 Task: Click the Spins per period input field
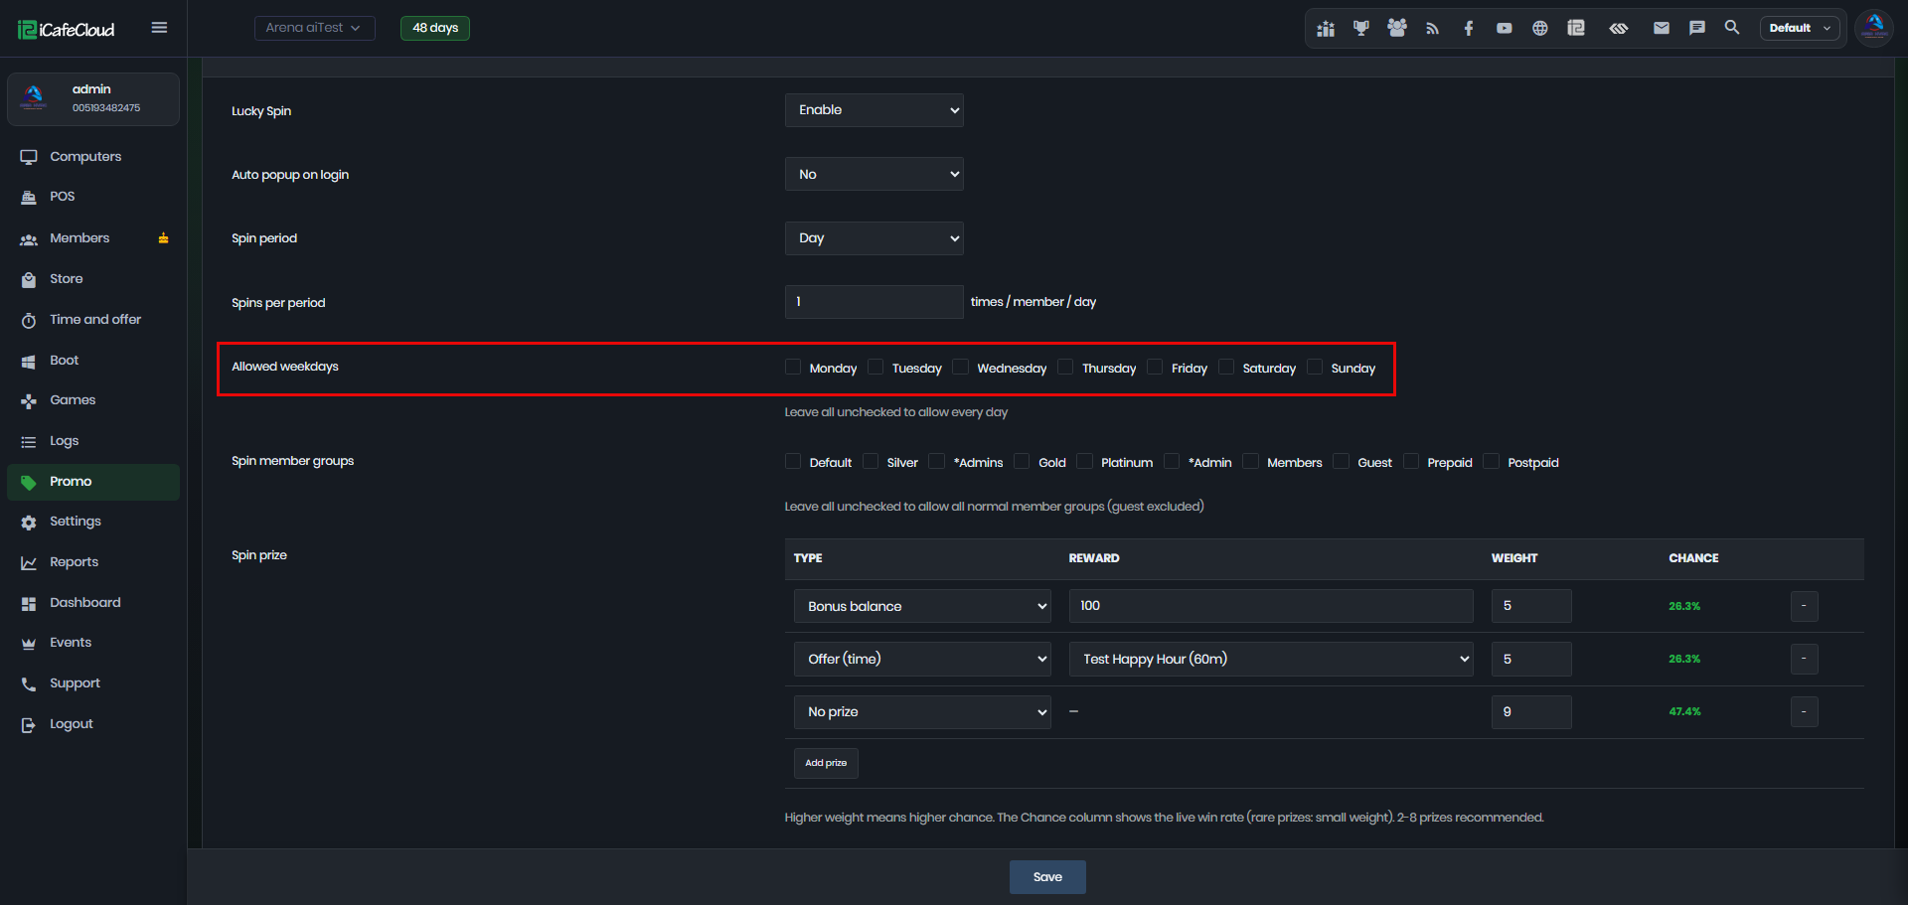click(x=874, y=302)
